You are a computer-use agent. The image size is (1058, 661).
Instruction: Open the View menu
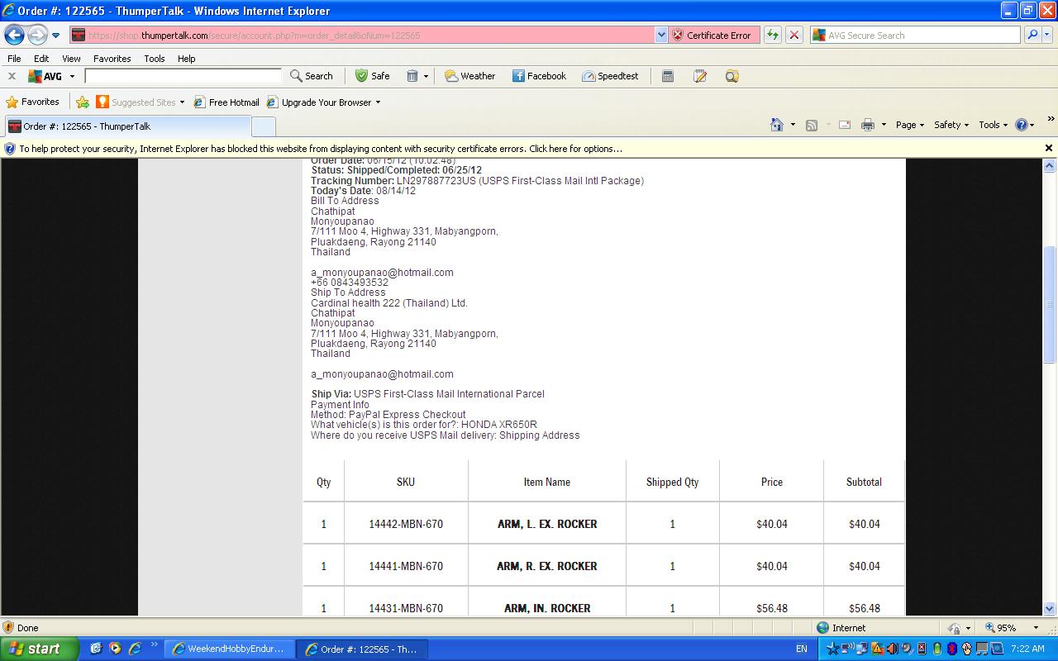pyautogui.click(x=71, y=59)
